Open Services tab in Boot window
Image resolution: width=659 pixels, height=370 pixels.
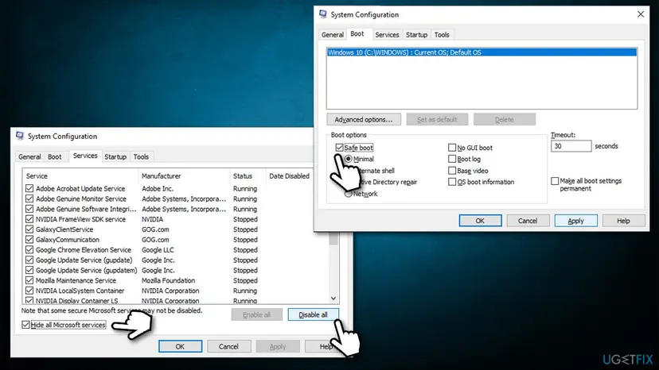tap(387, 35)
